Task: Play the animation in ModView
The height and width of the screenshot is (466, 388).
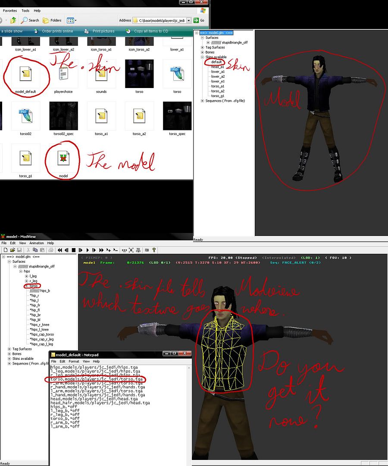Action: click(x=87, y=250)
